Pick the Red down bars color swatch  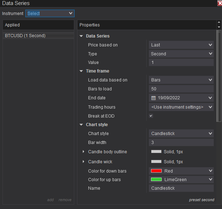coord(156,171)
